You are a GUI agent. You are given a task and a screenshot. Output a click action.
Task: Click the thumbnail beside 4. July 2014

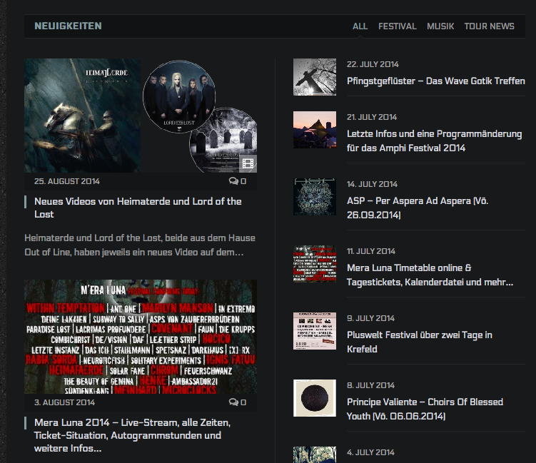click(315, 455)
